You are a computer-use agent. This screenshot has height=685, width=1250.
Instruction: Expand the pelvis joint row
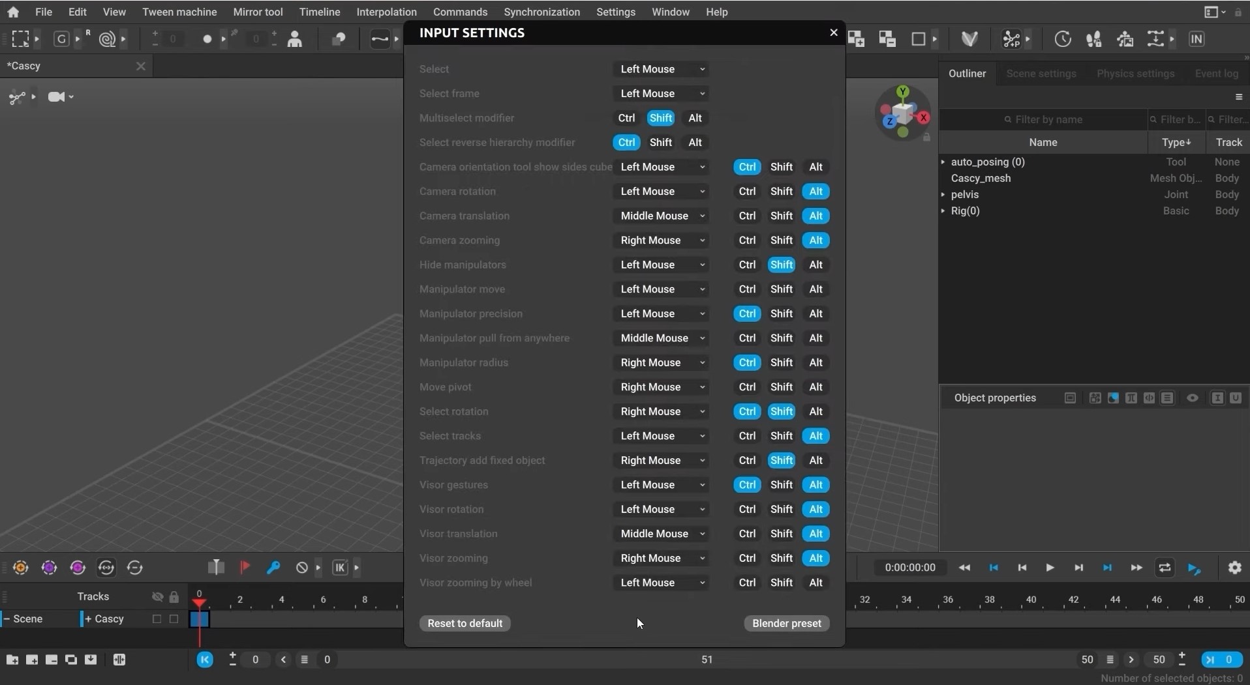click(x=943, y=194)
